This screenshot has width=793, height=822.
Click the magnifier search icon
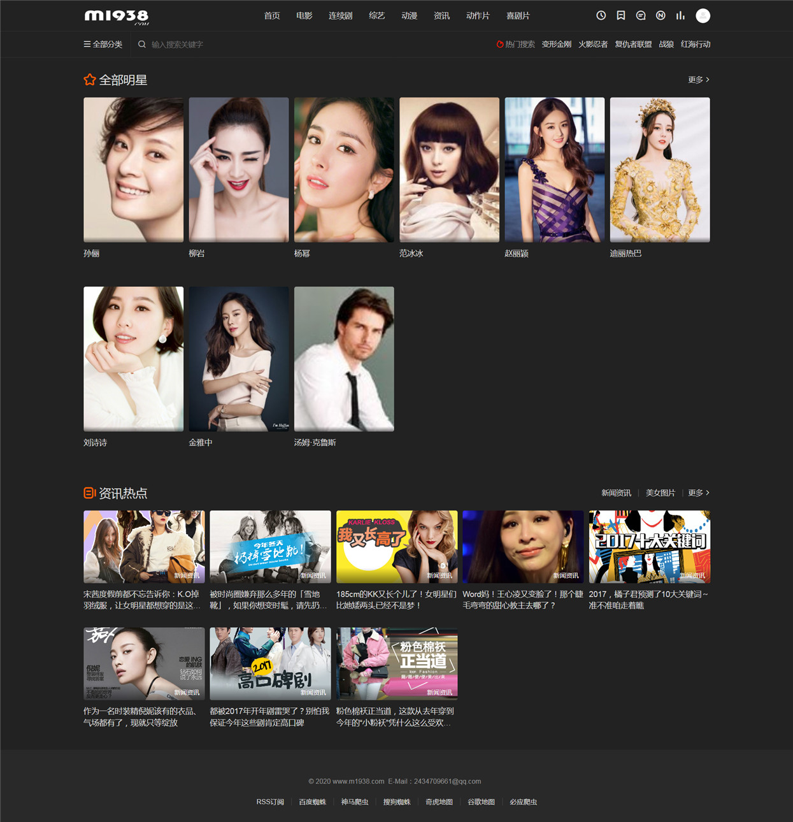pos(142,44)
